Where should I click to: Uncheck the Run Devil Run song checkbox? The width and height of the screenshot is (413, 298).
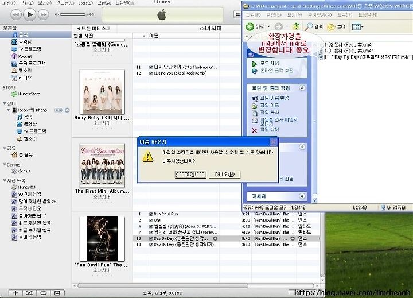coord(151,214)
